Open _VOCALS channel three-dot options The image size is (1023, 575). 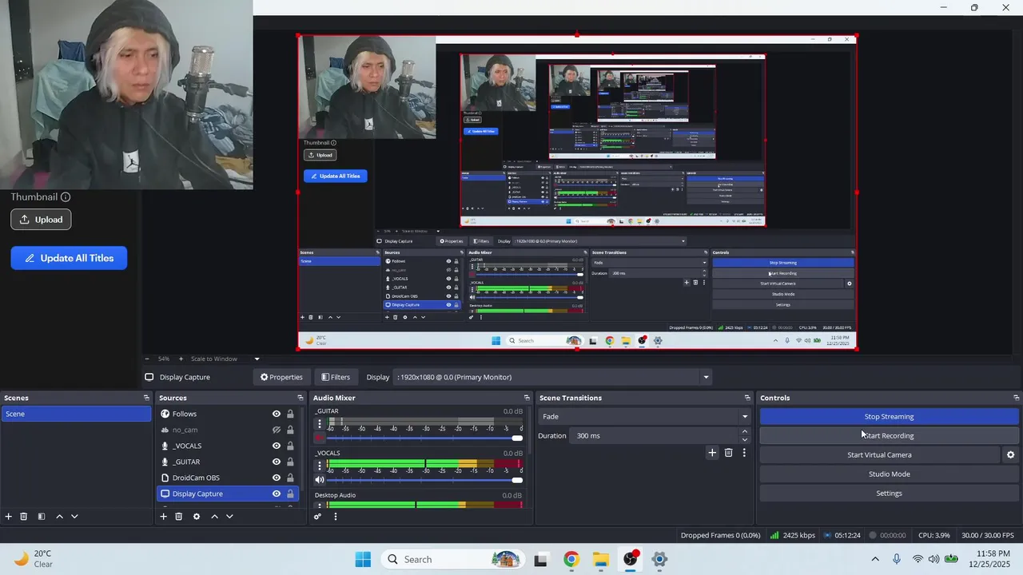pyautogui.click(x=320, y=466)
